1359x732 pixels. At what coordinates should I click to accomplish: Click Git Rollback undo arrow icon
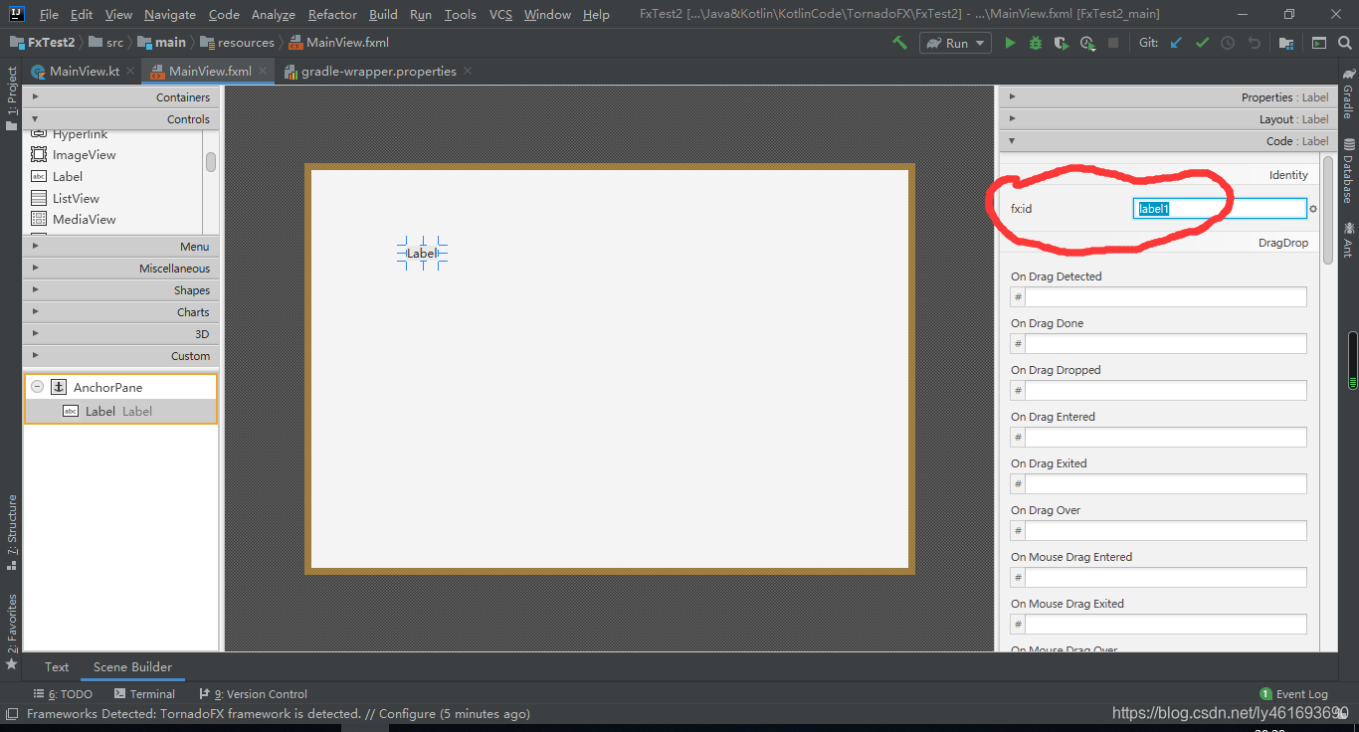[x=1254, y=43]
